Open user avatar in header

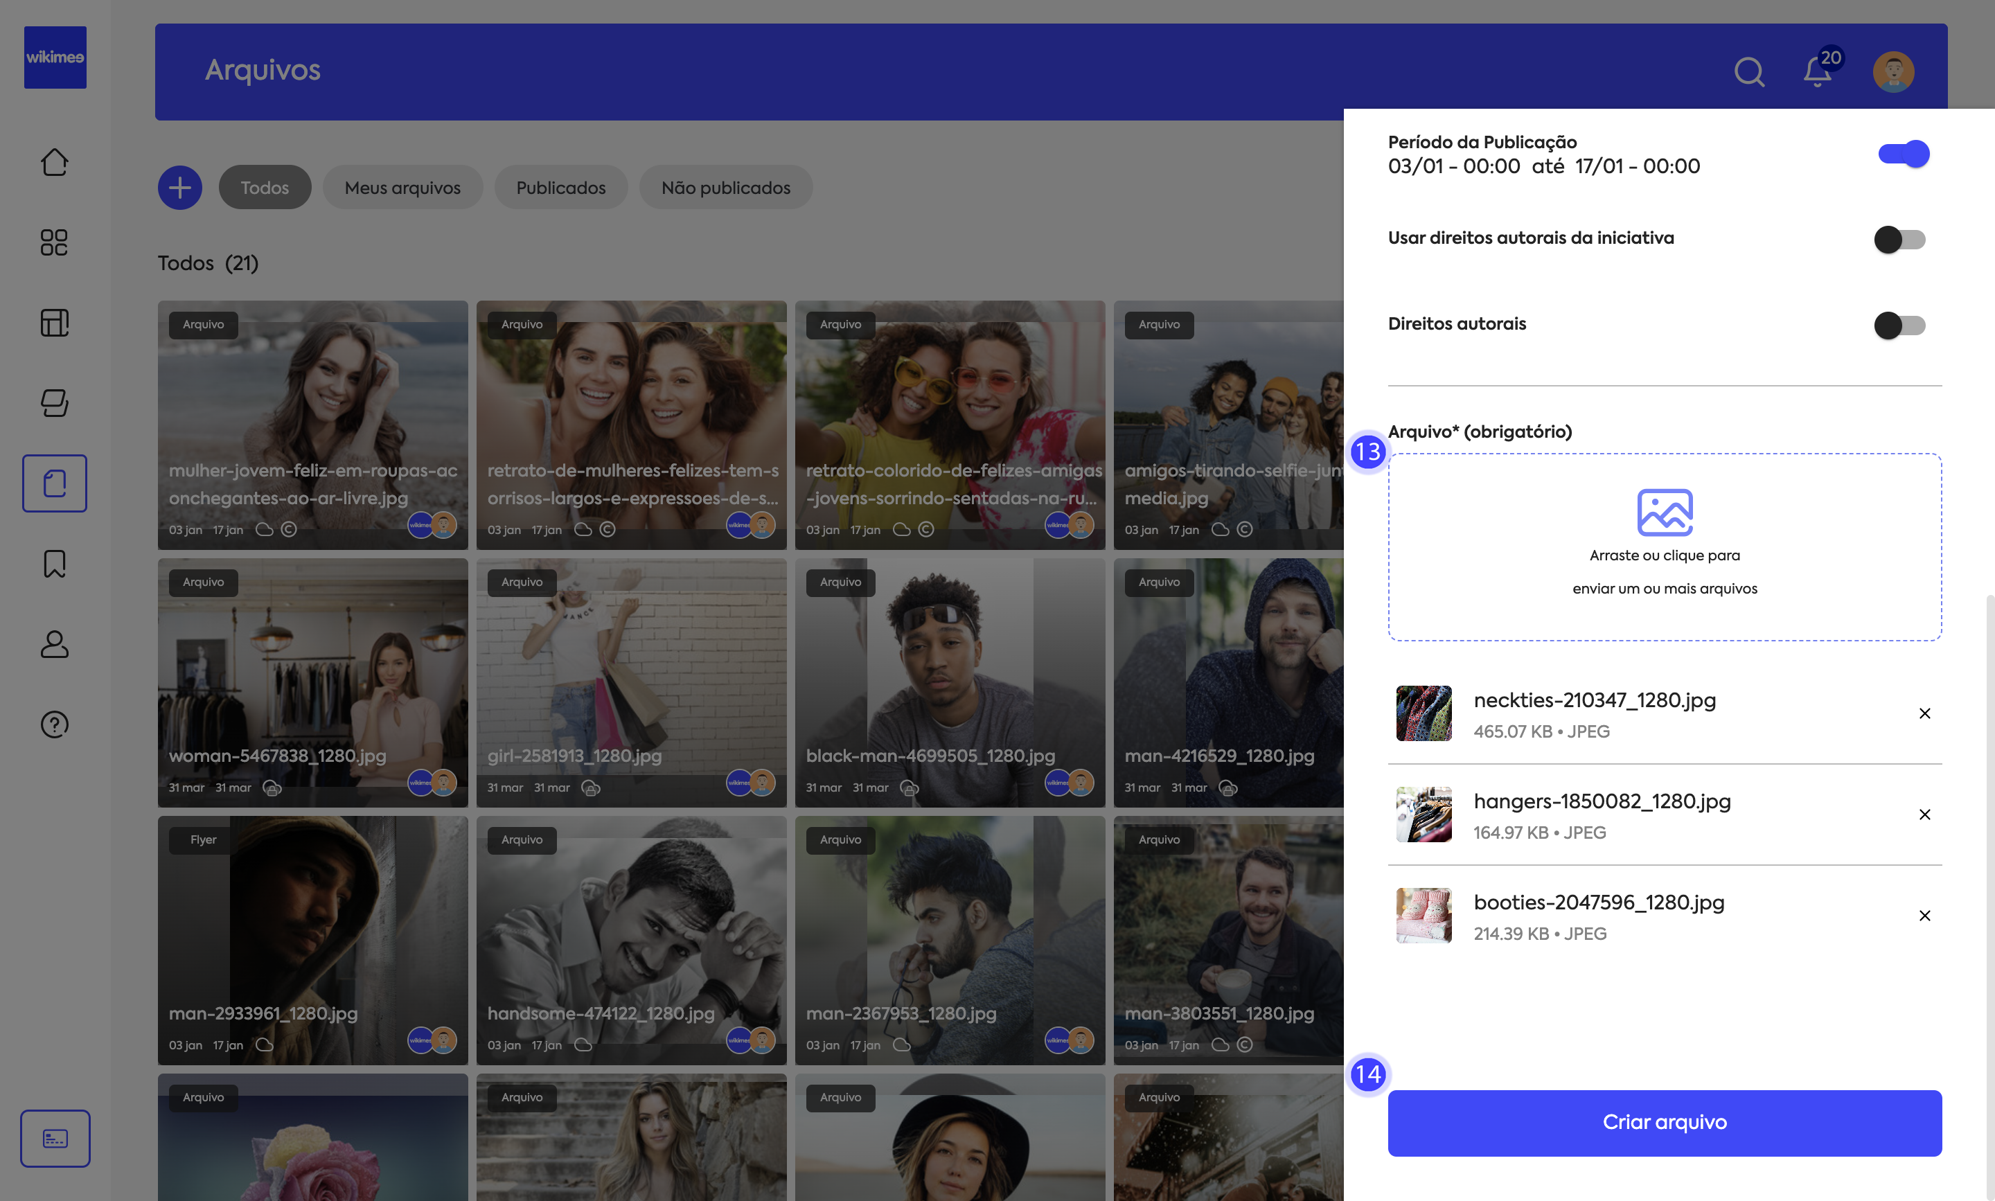point(1893,72)
